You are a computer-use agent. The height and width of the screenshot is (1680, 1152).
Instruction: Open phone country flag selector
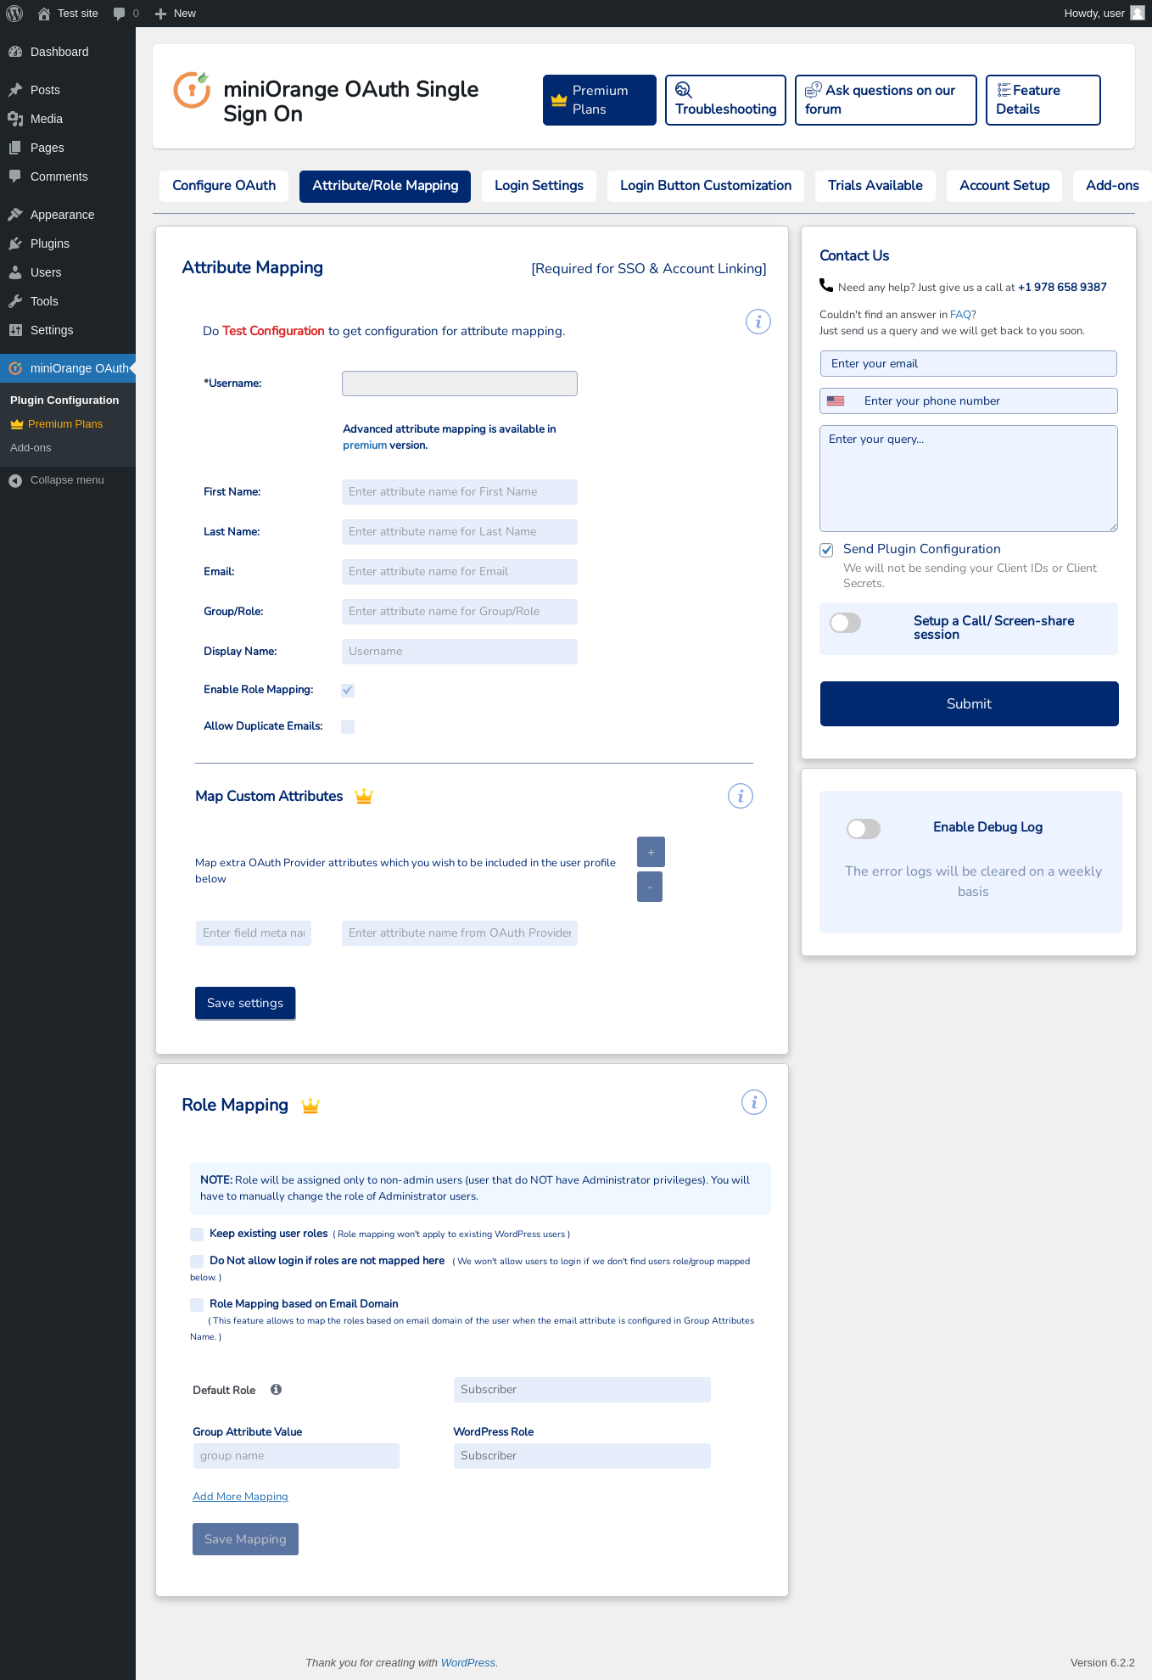[836, 401]
